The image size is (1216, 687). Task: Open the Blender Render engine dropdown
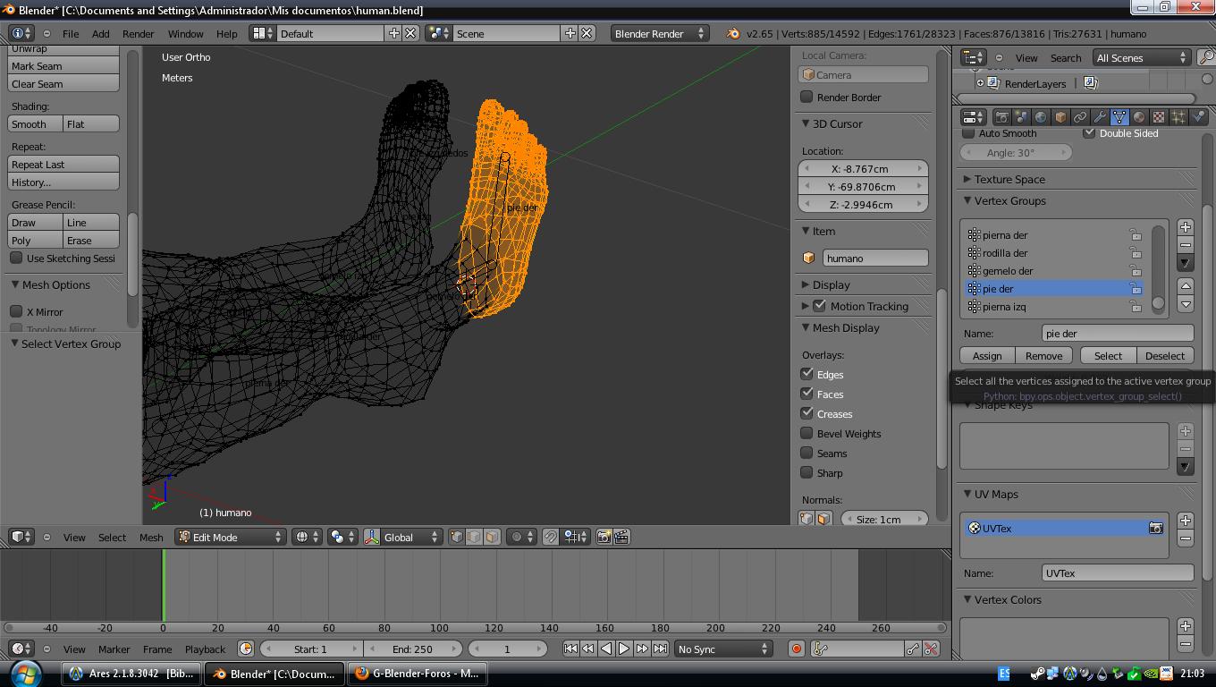point(659,34)
